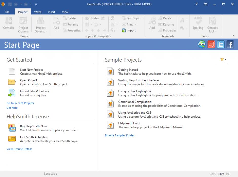
Task: Click the Go to Recent Projects link
Action: [20, 103]
